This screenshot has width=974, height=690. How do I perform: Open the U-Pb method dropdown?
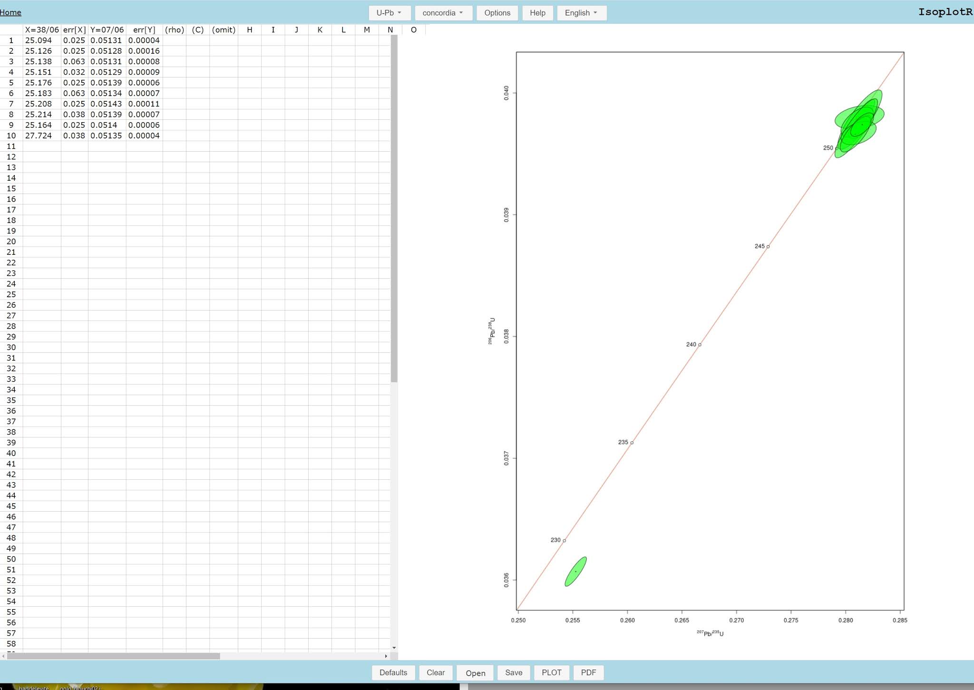(x=389, y=13)
